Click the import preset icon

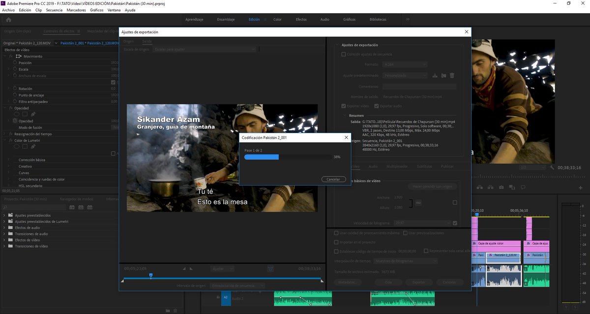443,75
